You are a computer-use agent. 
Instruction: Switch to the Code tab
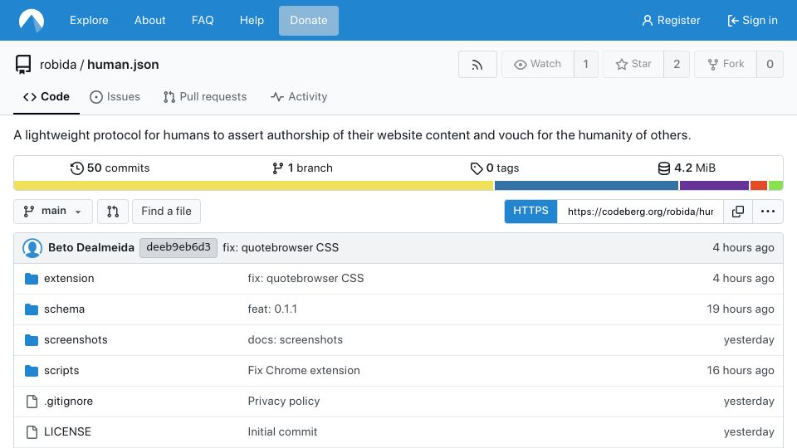click(46, 96)
